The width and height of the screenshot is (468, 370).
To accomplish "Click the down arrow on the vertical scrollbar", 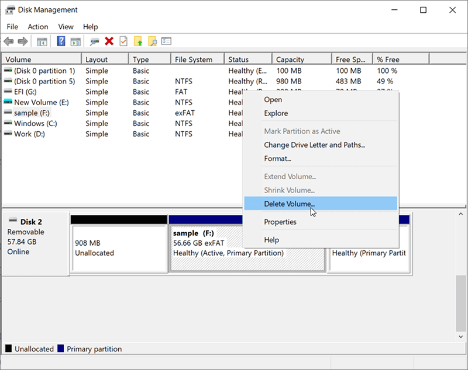I will tap(460, 336).
